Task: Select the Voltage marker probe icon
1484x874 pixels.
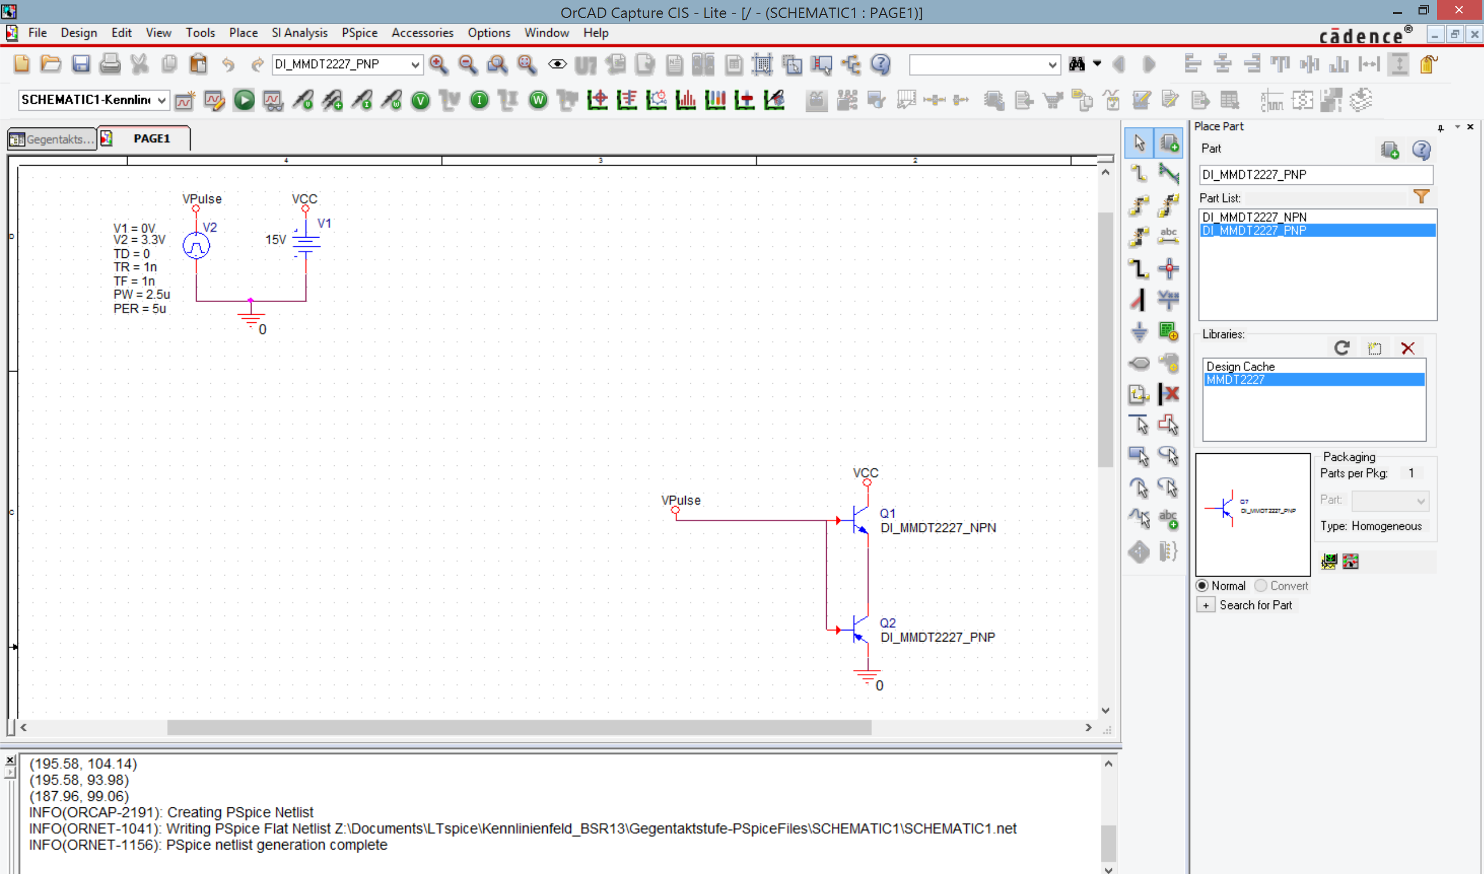Action: tap(303, 101)
